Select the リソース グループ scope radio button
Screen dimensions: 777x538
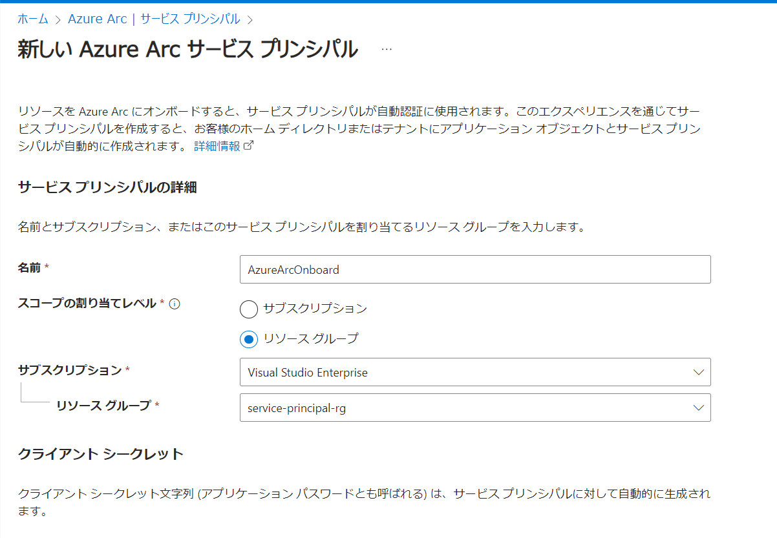coord(248,339)
